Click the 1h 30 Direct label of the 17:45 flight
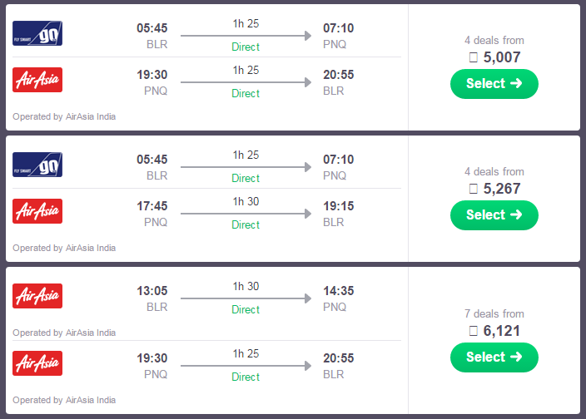The image size is (586, 419). [x=246, y=213]
